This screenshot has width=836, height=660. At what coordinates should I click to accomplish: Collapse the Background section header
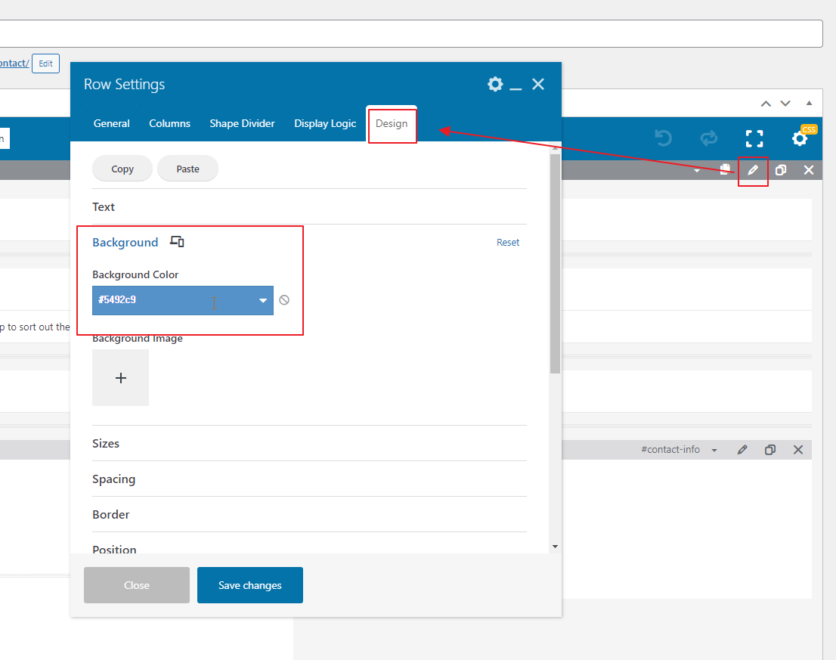pyautogui.click(x=125, y=242)
